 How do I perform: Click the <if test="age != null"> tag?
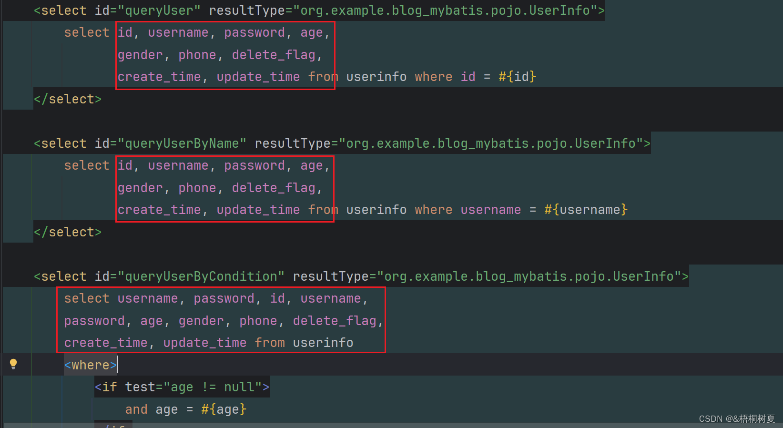(x=182, y=387)
